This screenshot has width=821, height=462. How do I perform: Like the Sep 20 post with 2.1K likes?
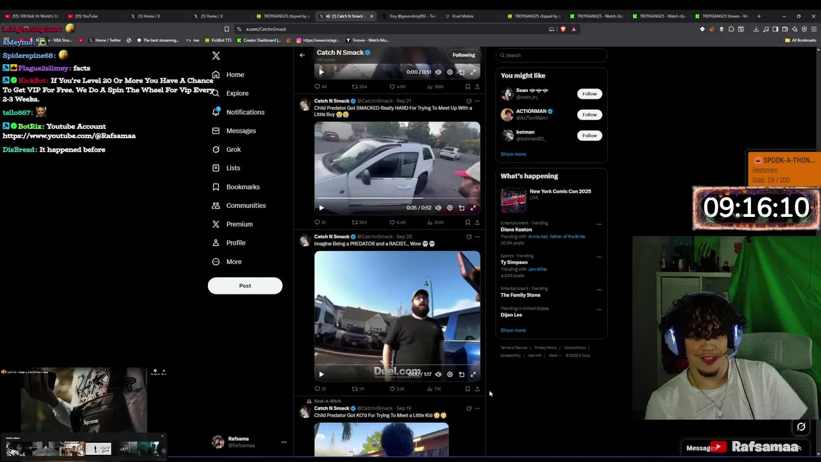point(397,389)
